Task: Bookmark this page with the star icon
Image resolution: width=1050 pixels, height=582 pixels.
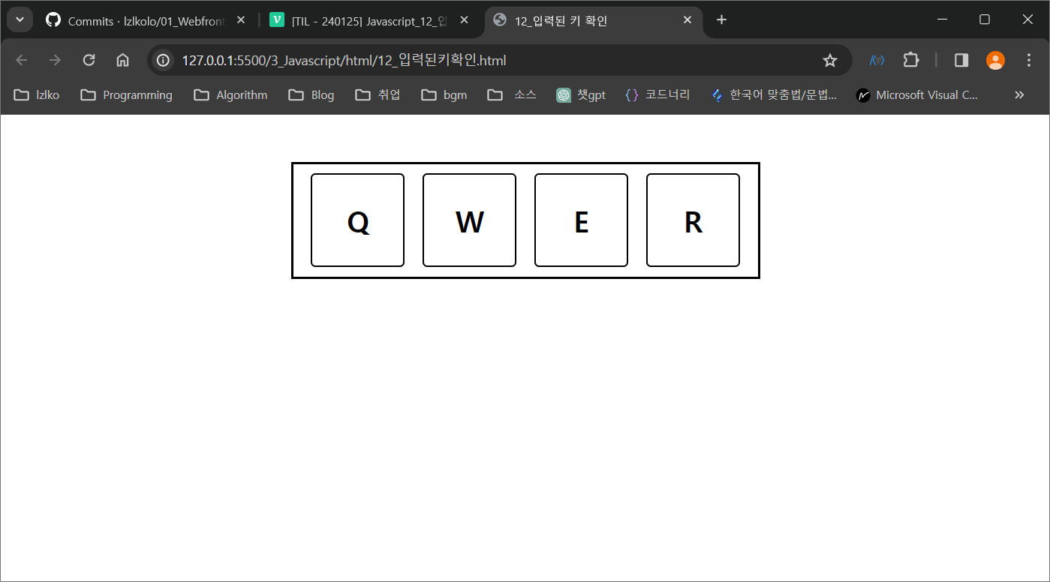Action: (x=830, y=60)
